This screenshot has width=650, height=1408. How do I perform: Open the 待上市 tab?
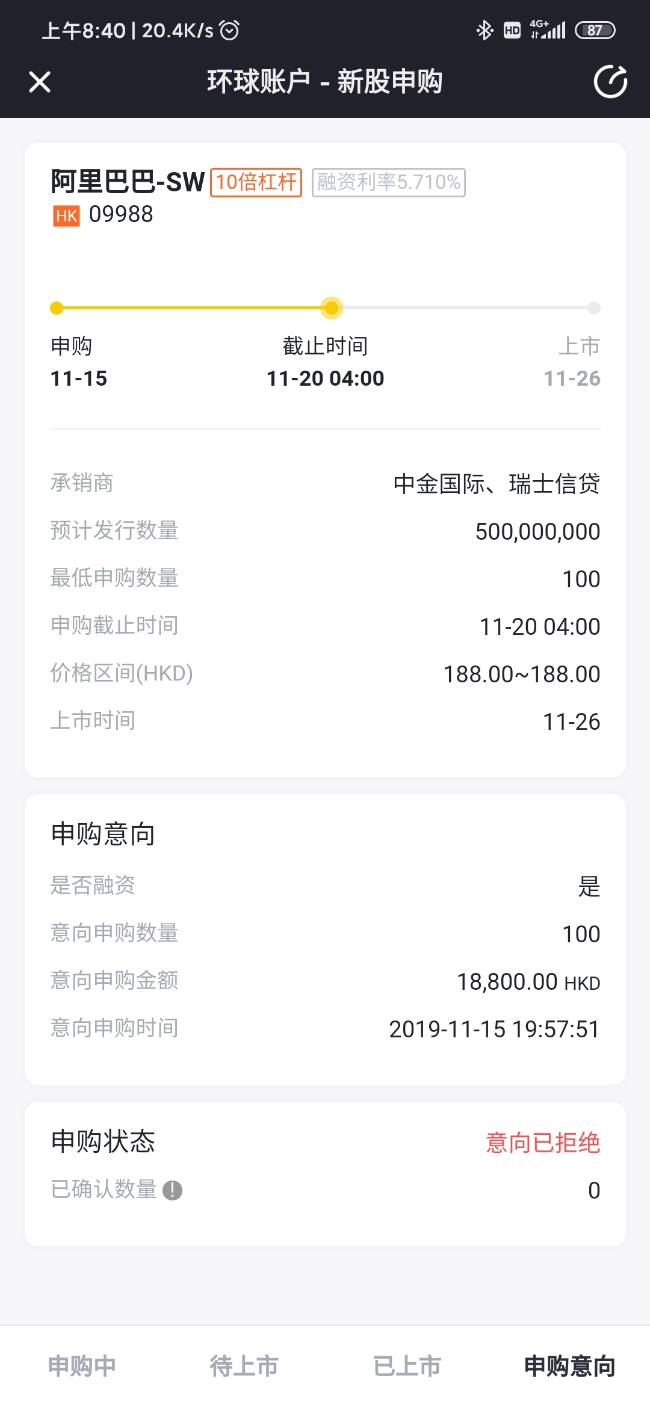click(x=244, y=1366)
